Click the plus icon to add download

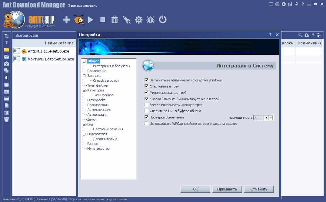66,20
